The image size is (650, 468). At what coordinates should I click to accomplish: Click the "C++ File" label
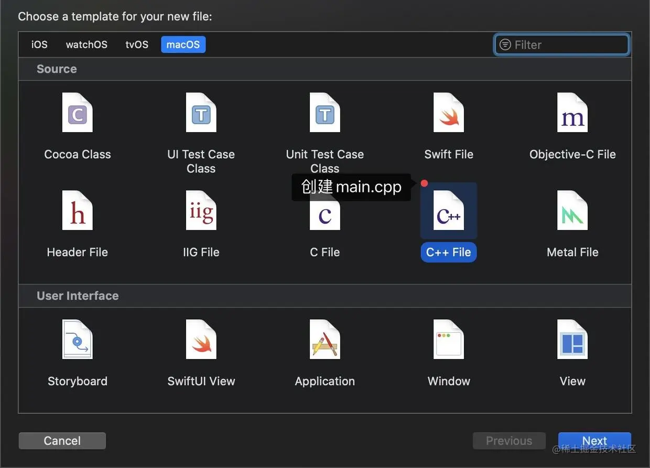(449, 252)
